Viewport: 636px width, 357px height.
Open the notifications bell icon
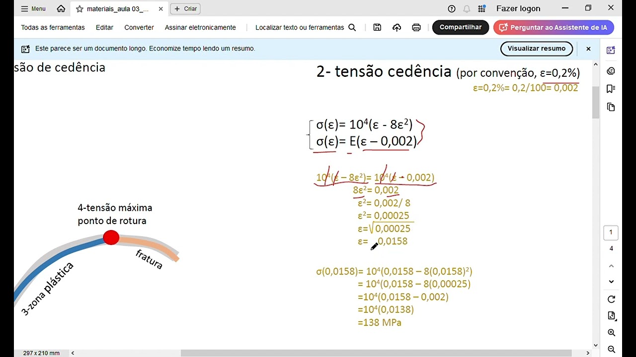point(467,8)
